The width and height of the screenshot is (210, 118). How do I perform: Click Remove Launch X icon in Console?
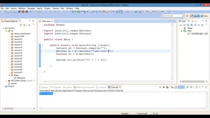click(x=164, y=87)
